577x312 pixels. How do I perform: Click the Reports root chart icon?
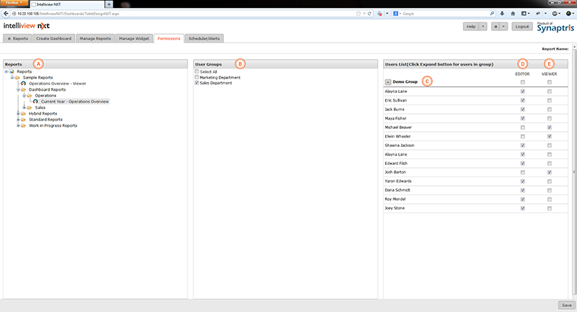click(x=12, y=71)
